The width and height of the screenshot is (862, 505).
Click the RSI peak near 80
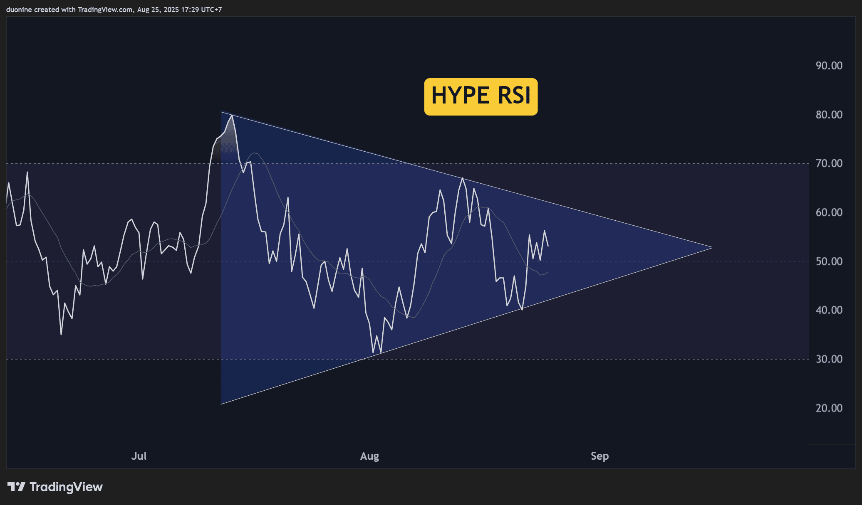coord(232,116)
